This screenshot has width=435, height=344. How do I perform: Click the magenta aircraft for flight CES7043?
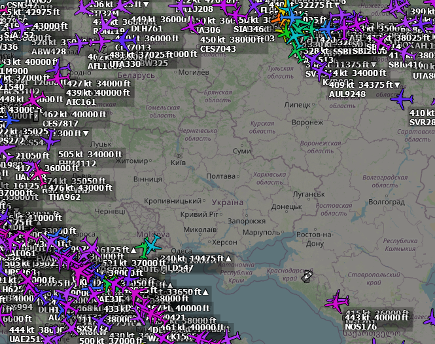192,26
